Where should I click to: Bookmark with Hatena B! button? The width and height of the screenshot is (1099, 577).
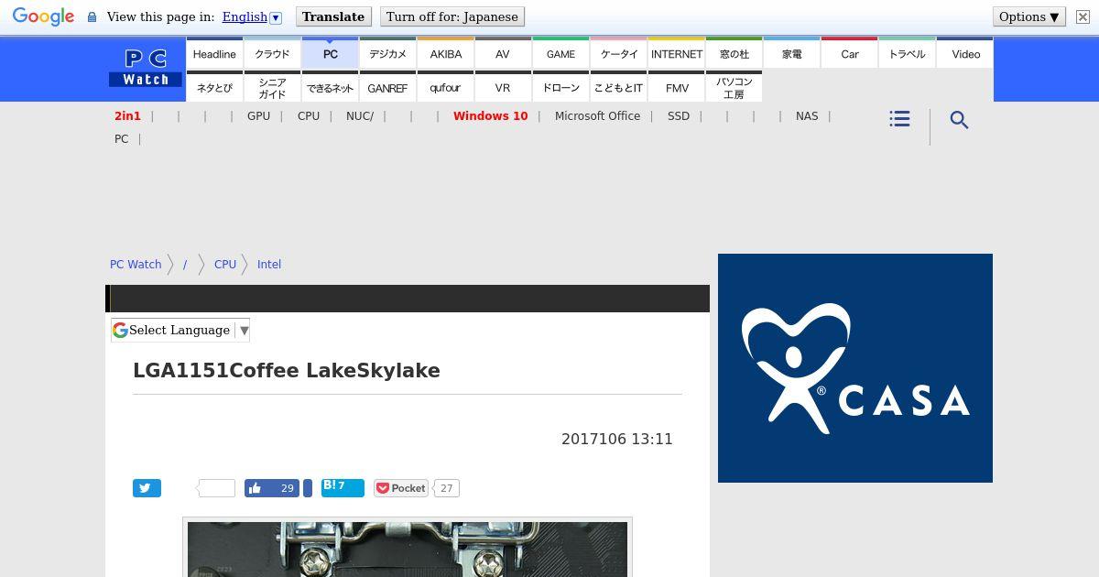click(343, 488)
